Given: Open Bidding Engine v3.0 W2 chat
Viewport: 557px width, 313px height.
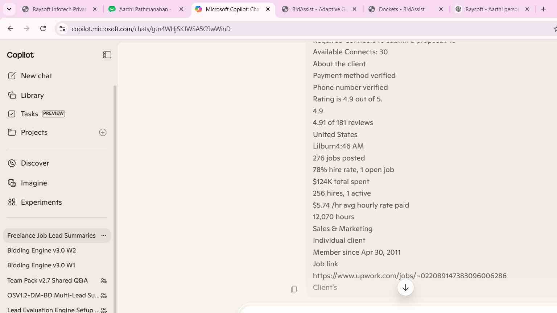Looking at the screenshot, I should coord(42,250).
